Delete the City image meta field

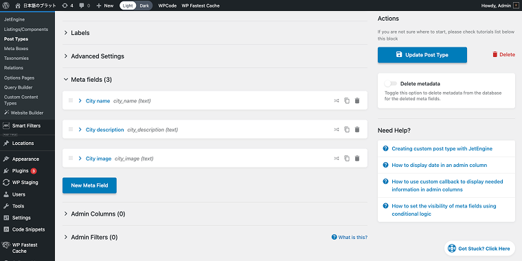coord(357,159)
